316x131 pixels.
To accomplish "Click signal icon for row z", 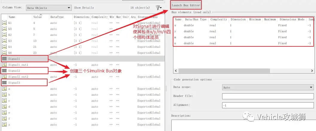I will [4, 124].
